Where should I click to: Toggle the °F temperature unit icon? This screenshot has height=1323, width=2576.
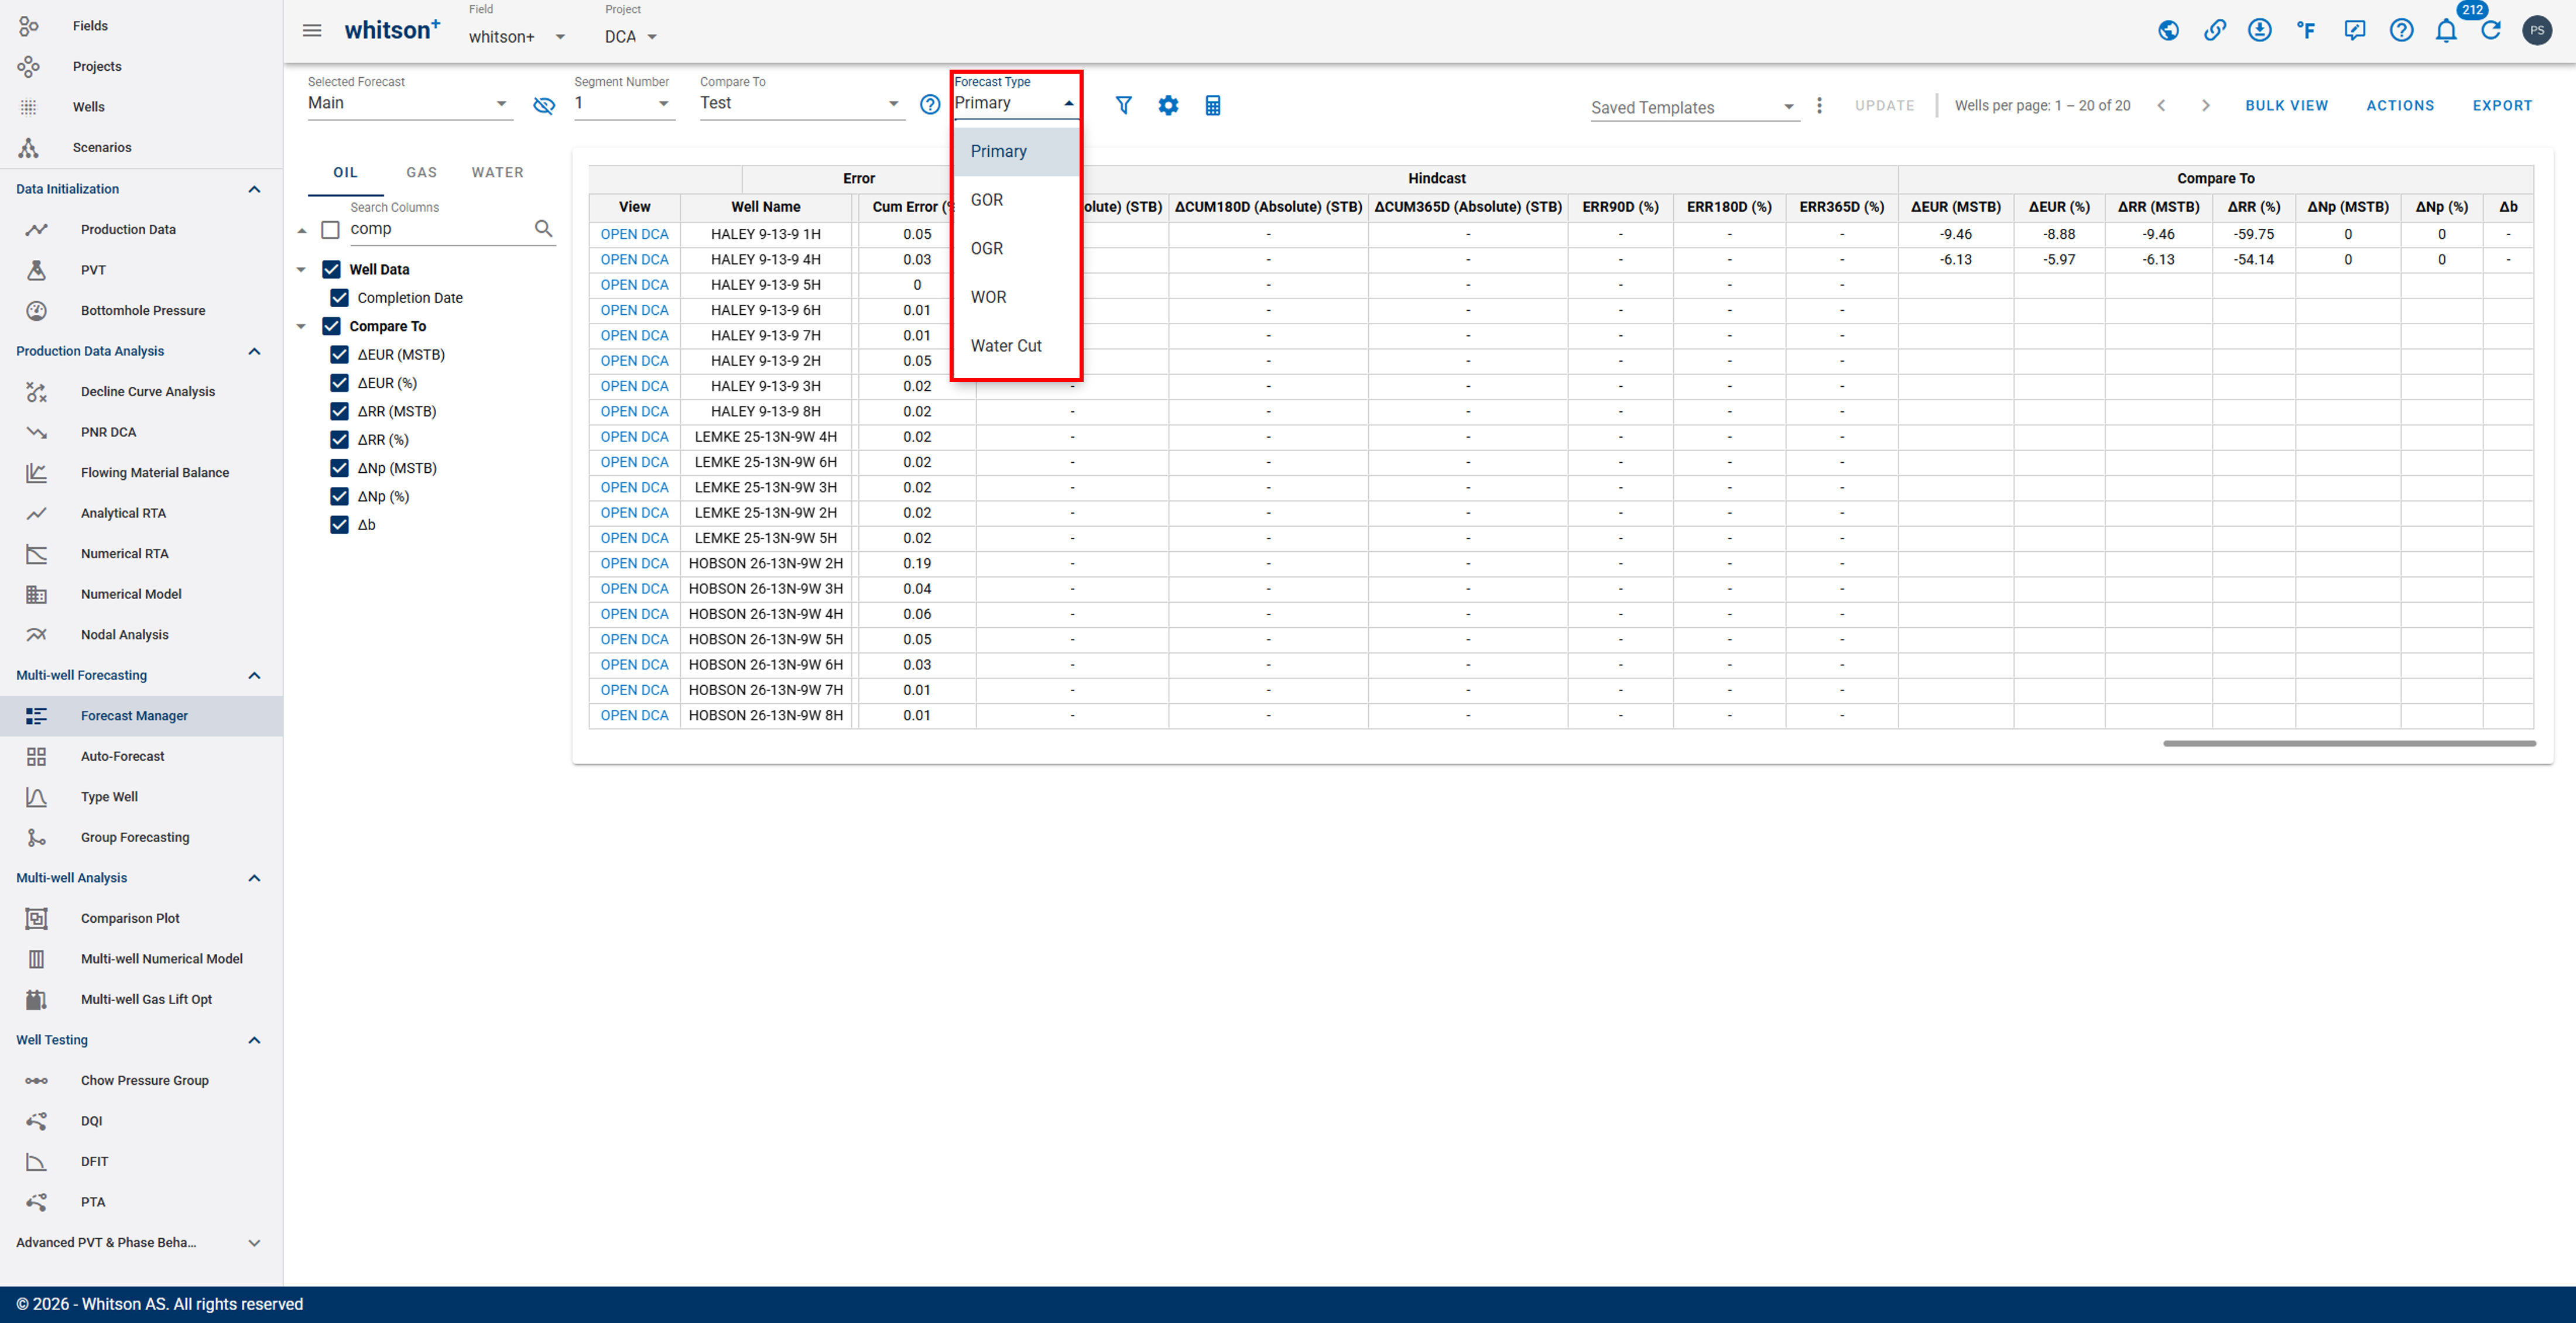click(x=2306, y=30)
